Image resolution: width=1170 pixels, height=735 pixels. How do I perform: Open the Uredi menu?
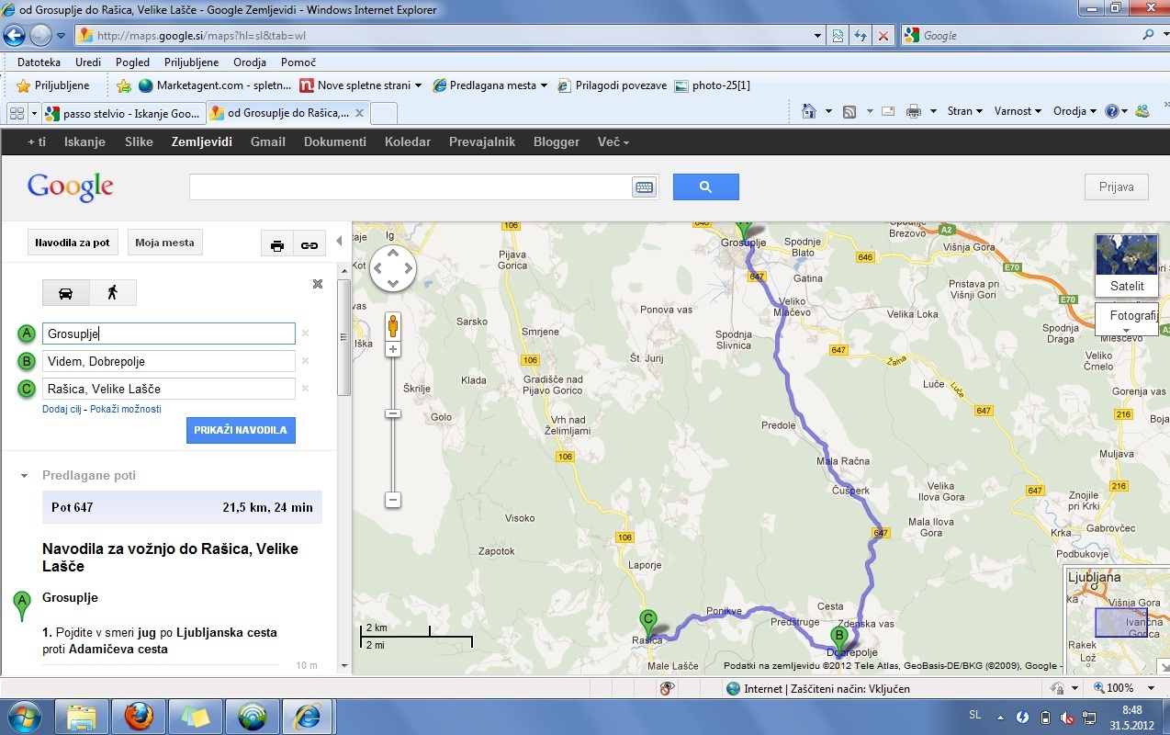(x=88, y=62)
